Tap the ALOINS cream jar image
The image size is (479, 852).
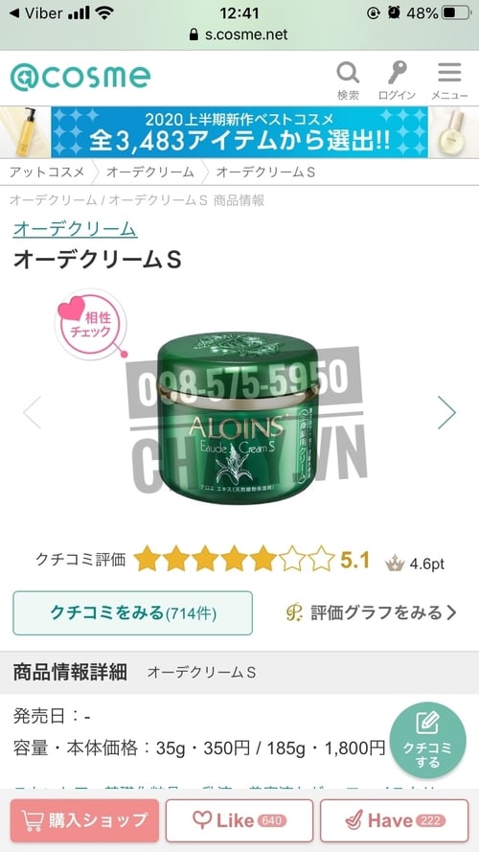[x=238, y=411]
